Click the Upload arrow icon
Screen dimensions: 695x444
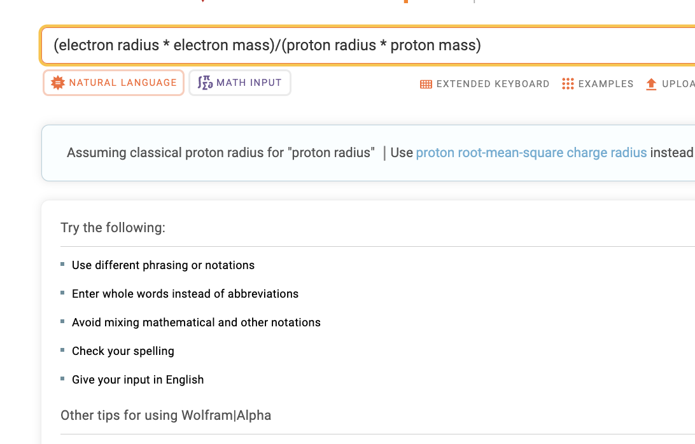coord(651,84)
